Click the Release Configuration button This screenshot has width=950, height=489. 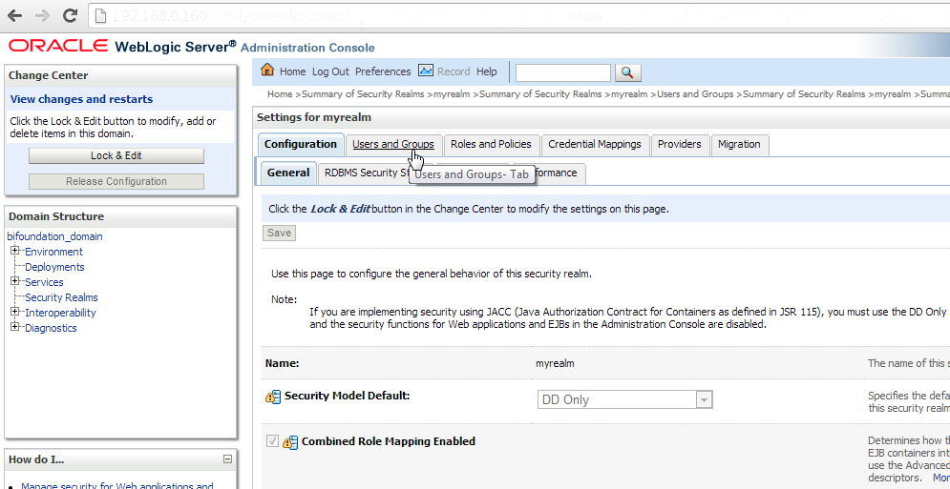(x=116, y=181)
